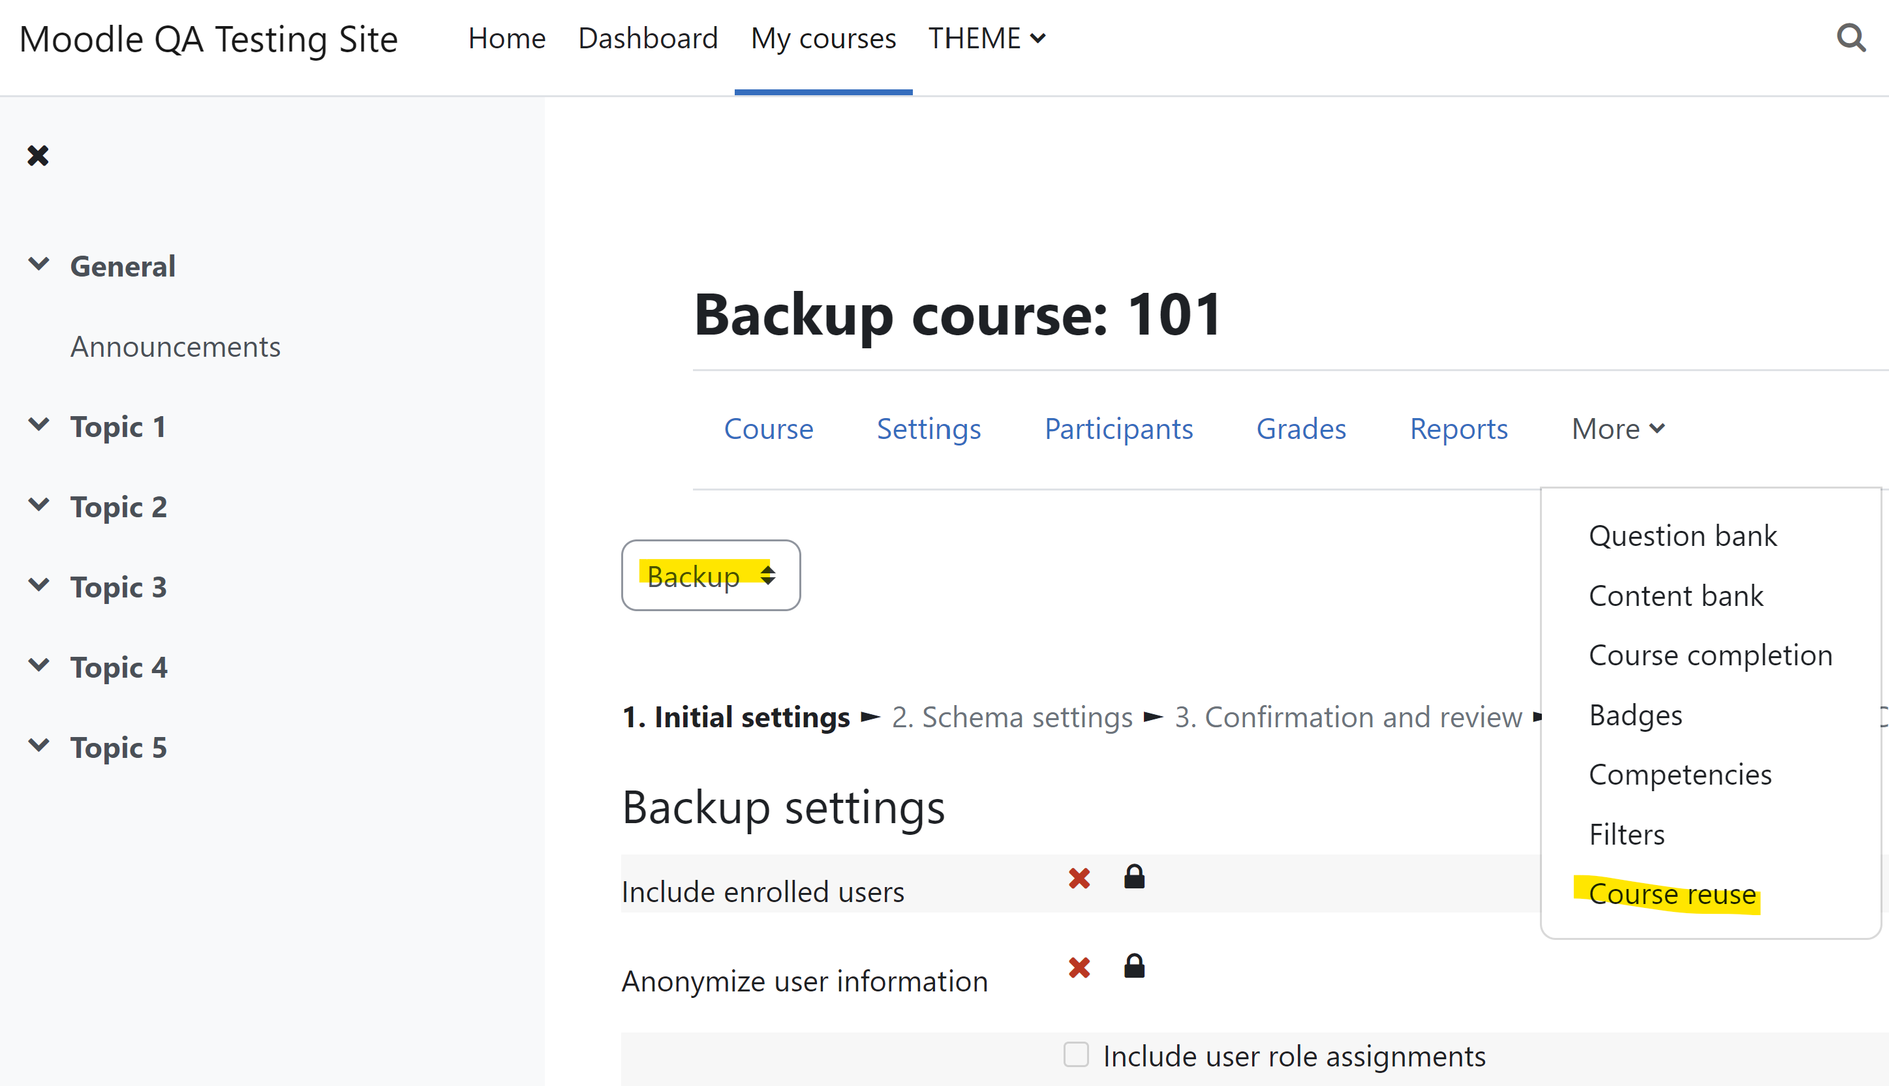This screenshot has height=1086, width=1889.
Task: Select Badges from More menu
Action: [1635, 716]
